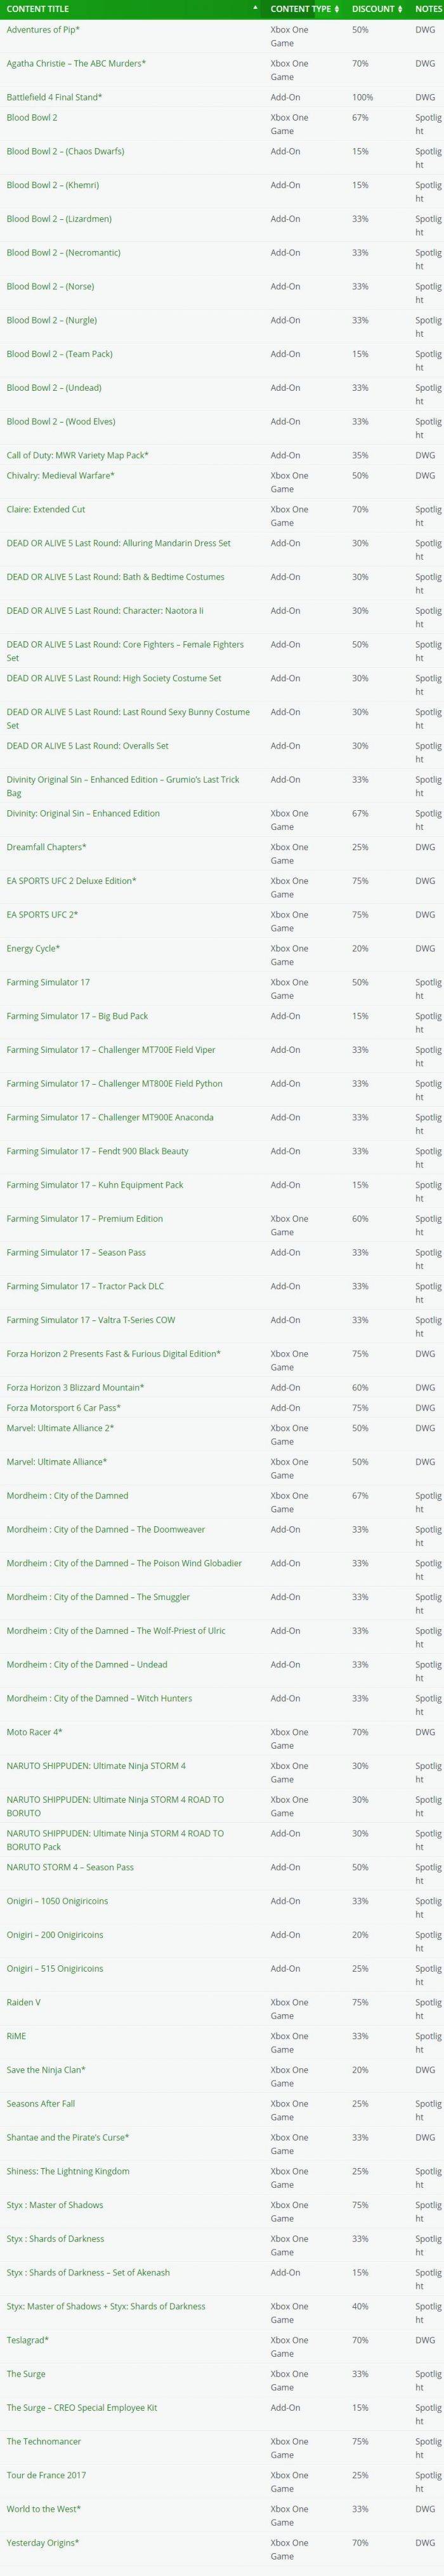Sort by Discount column arrows
Screen dimensions: 444x2576
click(400, 9)
